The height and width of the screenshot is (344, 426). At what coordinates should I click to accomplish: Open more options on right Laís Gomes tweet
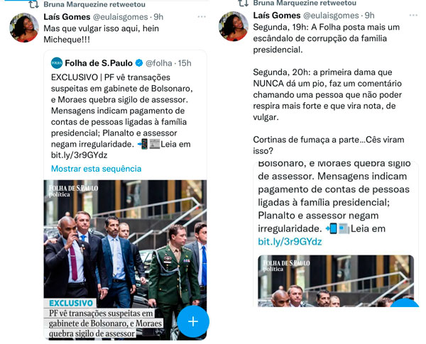tap(413, 15)
